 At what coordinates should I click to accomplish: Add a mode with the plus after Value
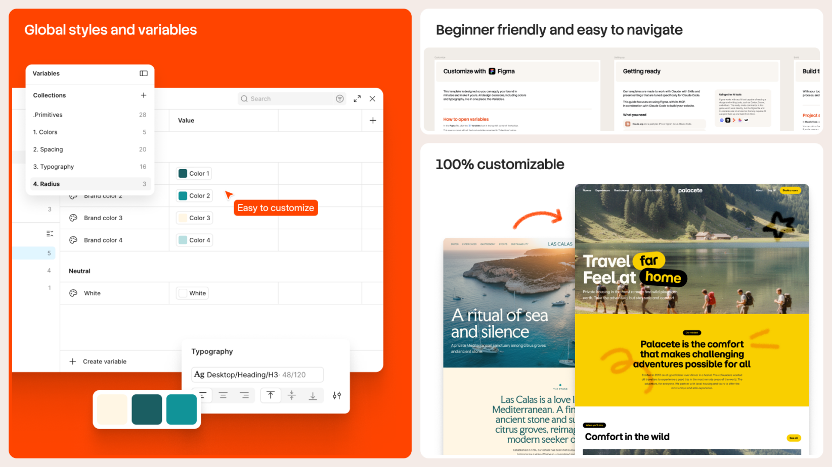[x=373, y=120]
